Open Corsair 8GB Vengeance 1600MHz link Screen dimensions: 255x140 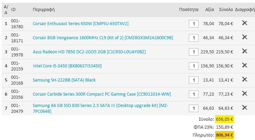pos(103,38)
